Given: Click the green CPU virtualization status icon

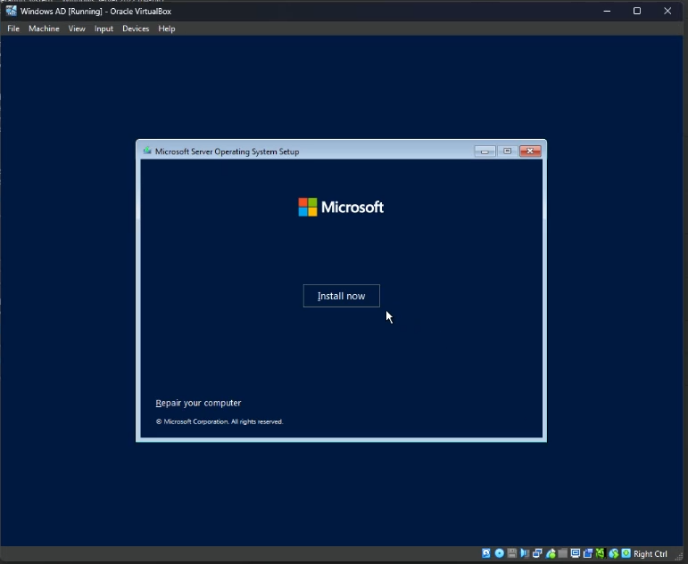Looking at the screenshot, I should [x=601, y=553].
